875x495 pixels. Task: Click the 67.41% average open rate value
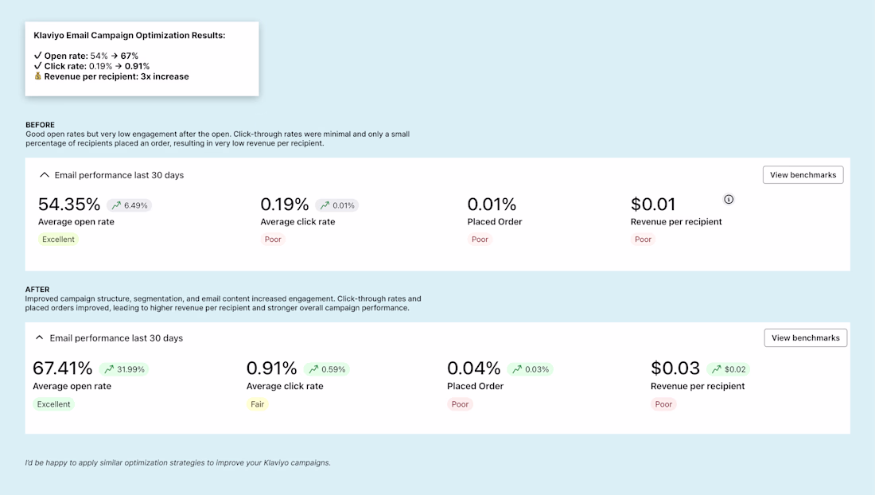62,368
